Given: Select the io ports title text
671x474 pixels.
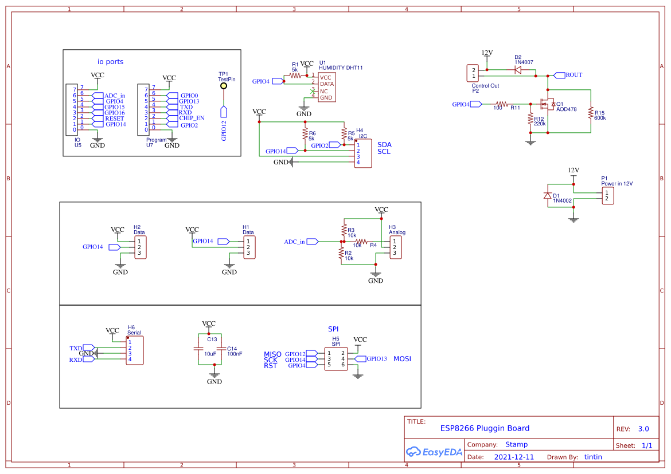Looking at the screenshot, I should pos(110,61).
